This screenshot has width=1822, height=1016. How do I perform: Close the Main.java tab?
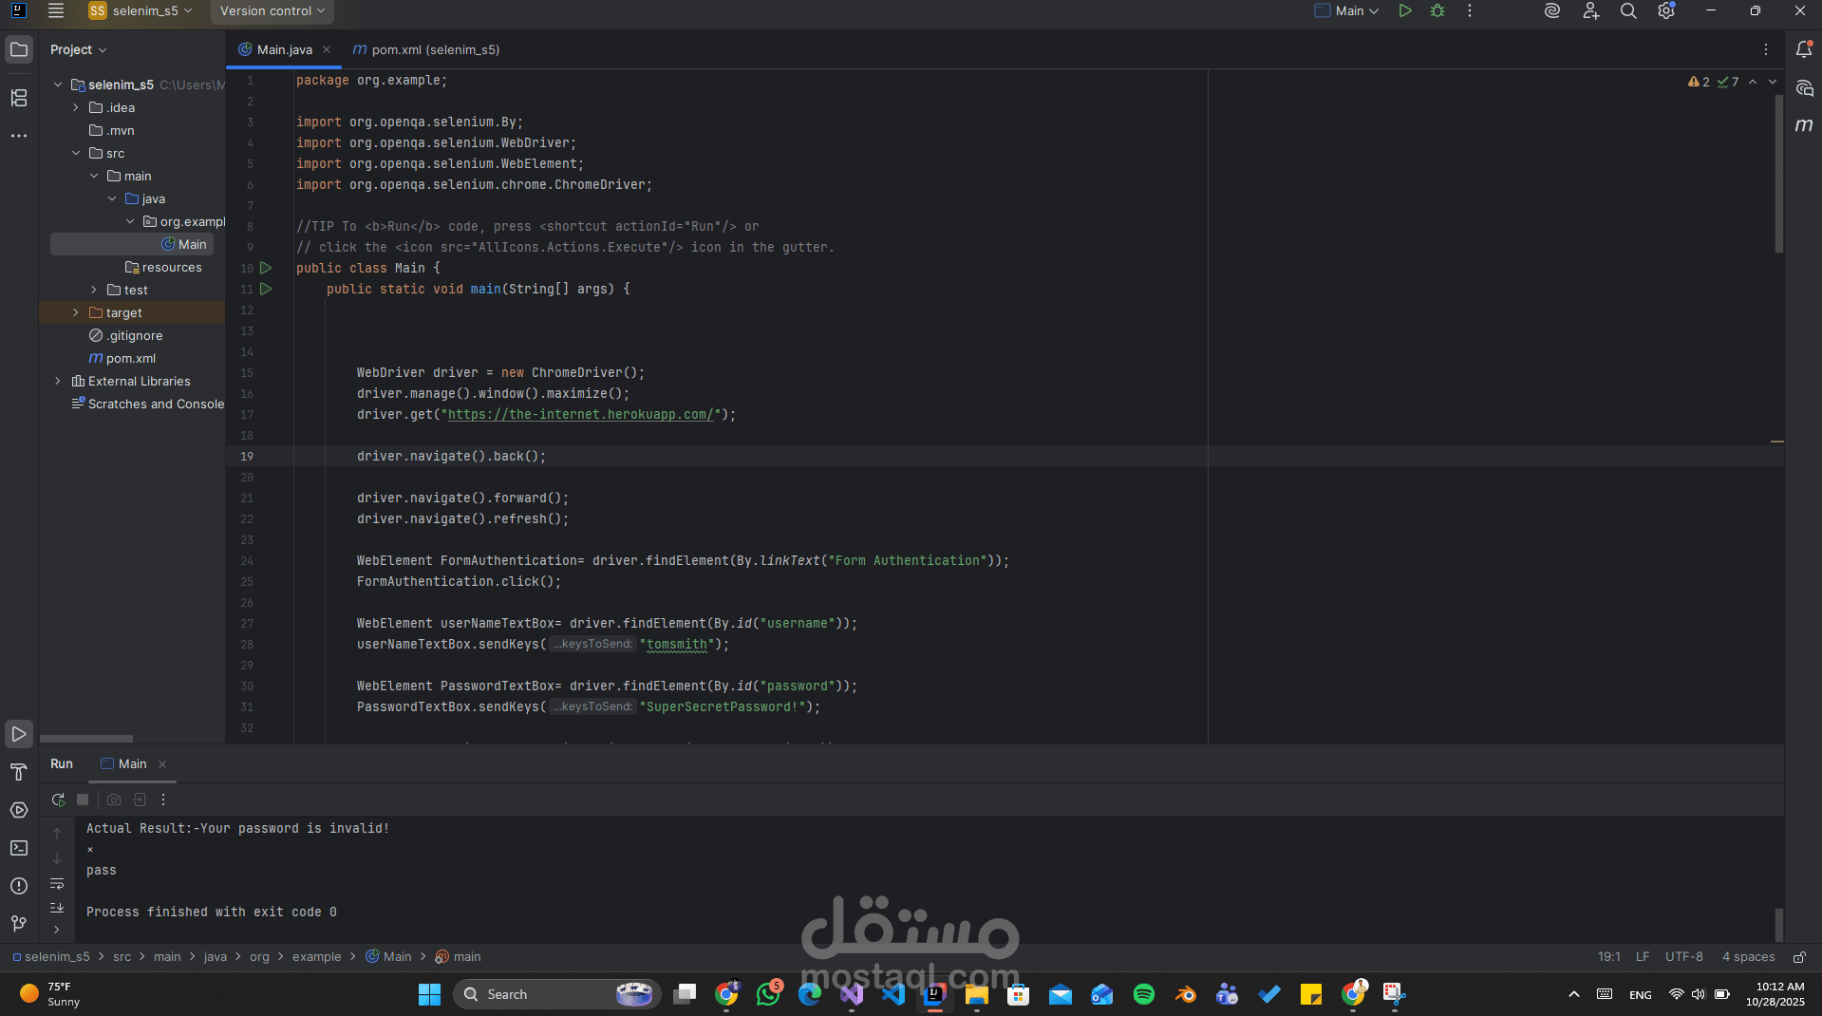pyautogui.click(x=327, y=49)
